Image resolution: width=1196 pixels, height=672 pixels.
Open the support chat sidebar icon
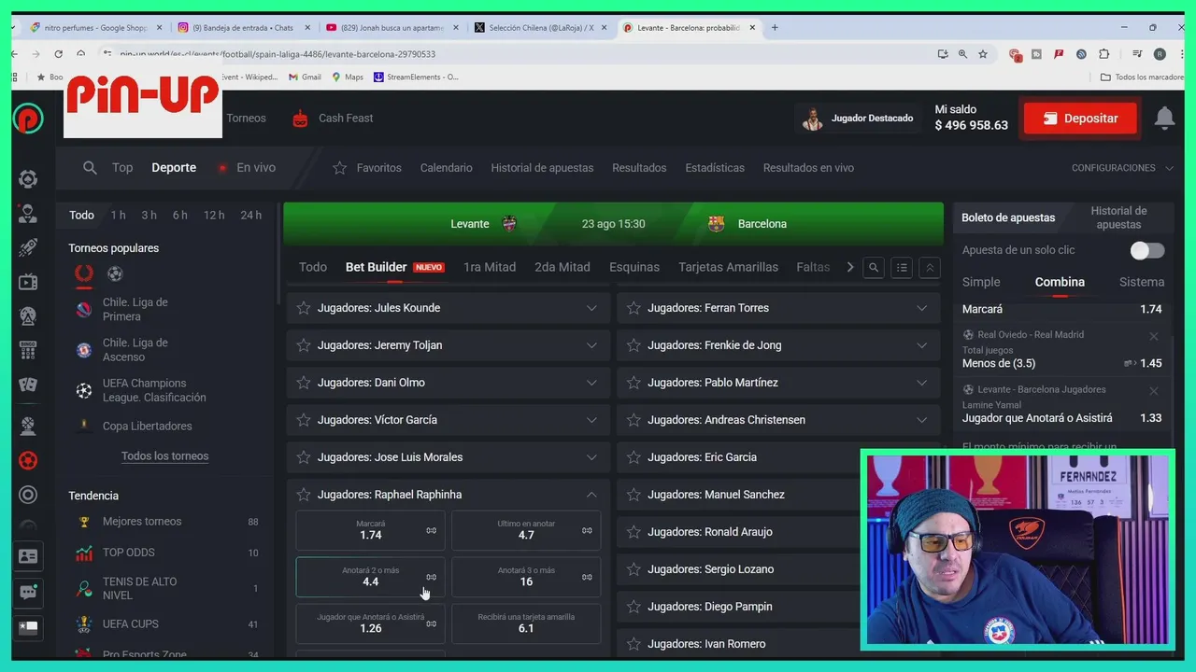click(x=28, y=592)
